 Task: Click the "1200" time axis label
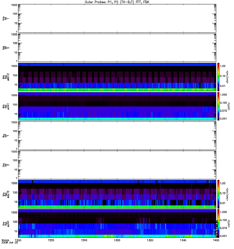18,240
